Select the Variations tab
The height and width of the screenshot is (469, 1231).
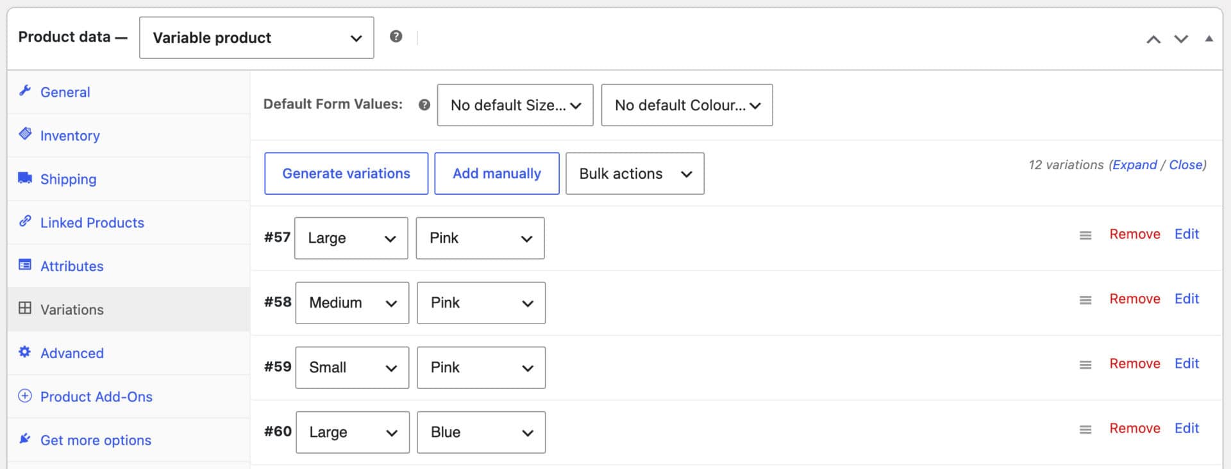pyautogui.click(x=128, y=310)
